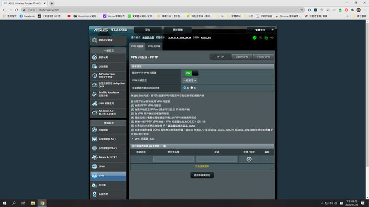The width and height of the screenshot is (369, 207).
Task: Click the username input field
Action: (173, 159)
